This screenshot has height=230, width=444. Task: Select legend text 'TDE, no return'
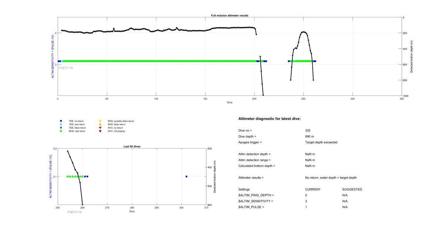(76, 121)
